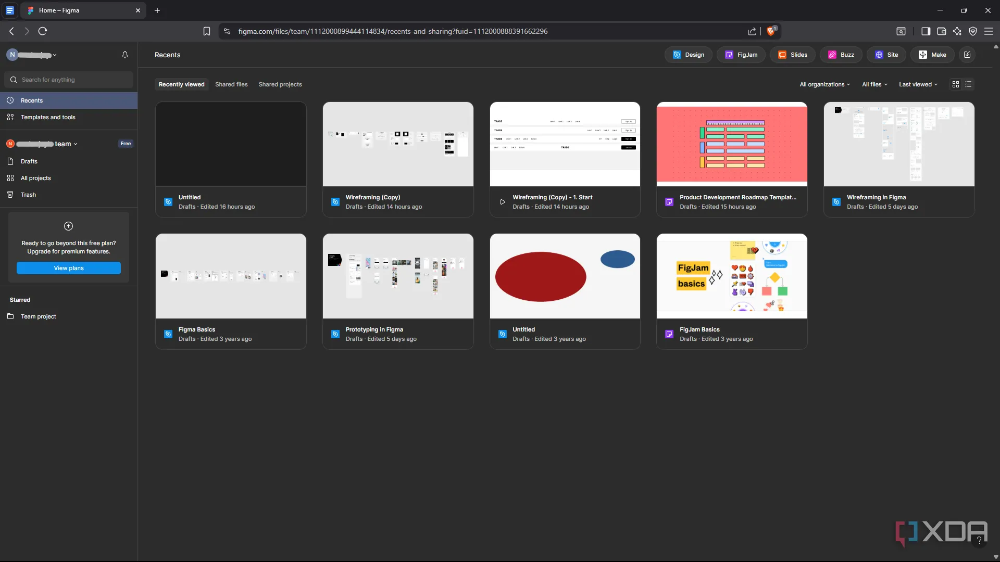Switch to grid view layout
The image size is (1000, 562).
tap(956, 84)
